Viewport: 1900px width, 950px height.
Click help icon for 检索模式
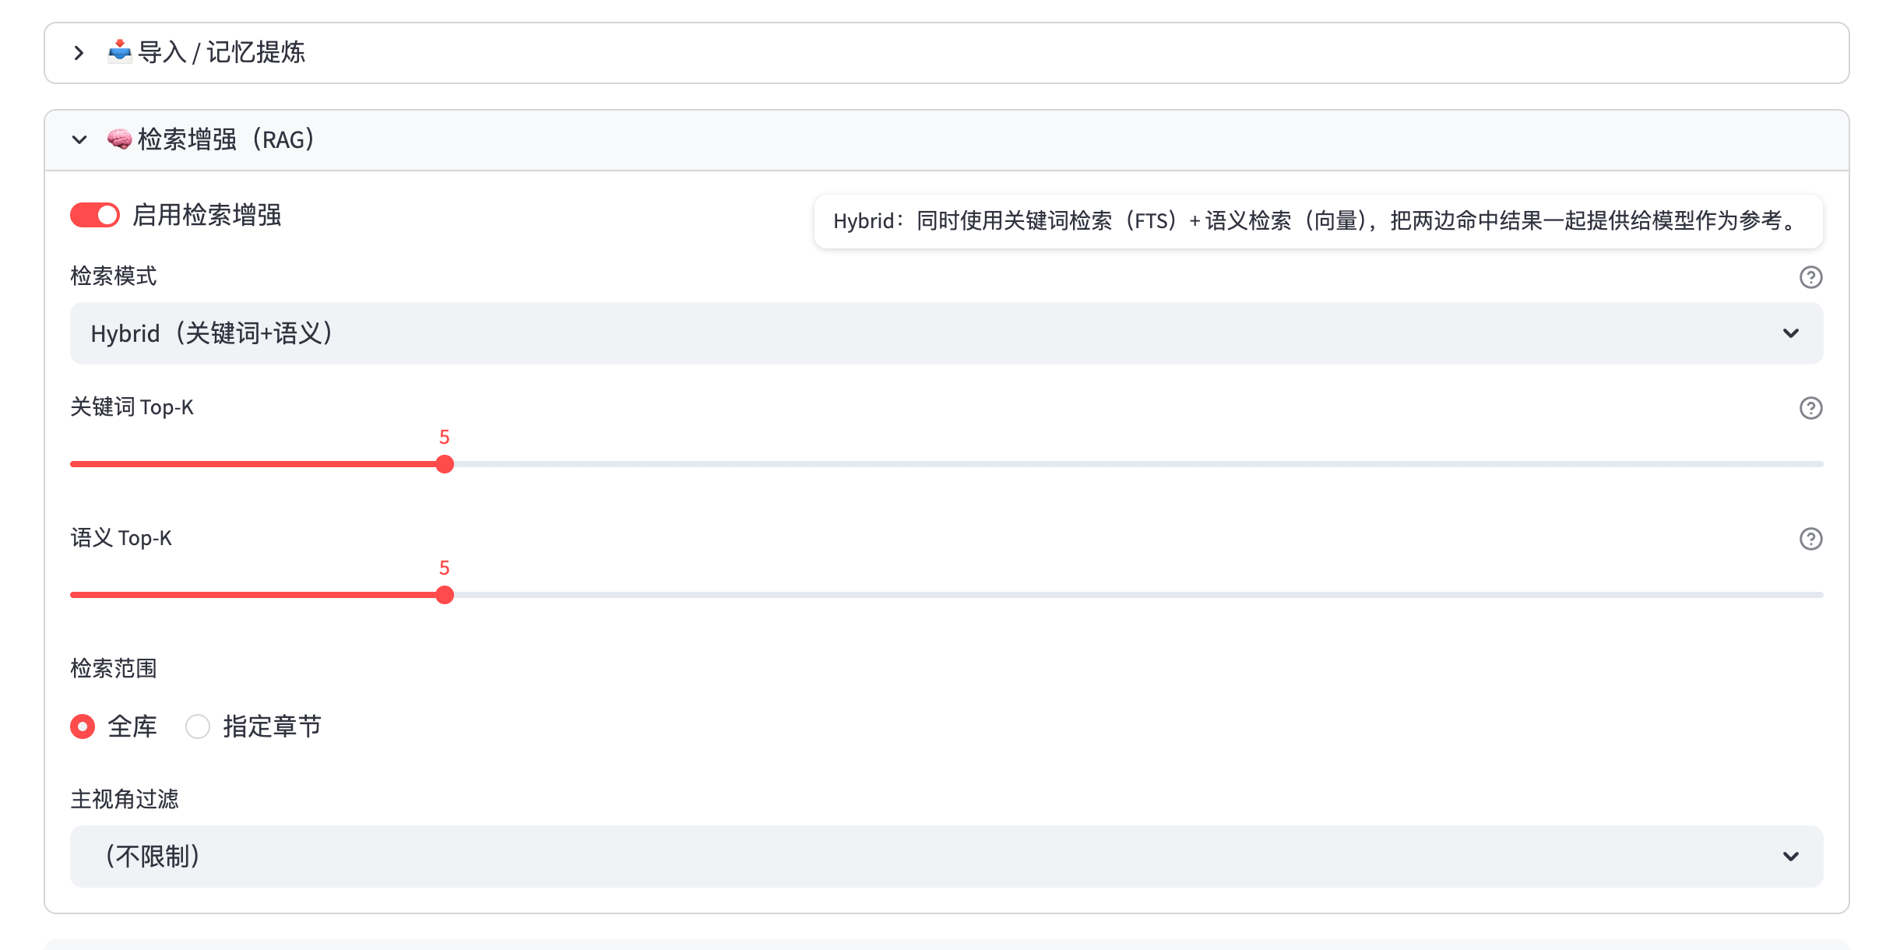1810,277
